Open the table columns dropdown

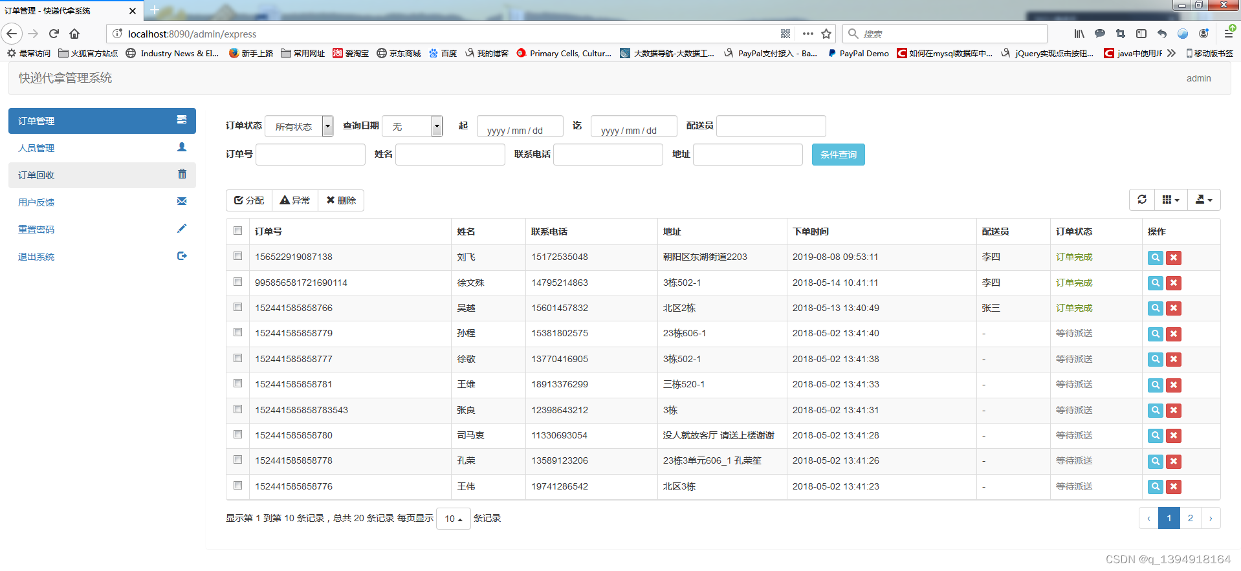pos(1170,200)
